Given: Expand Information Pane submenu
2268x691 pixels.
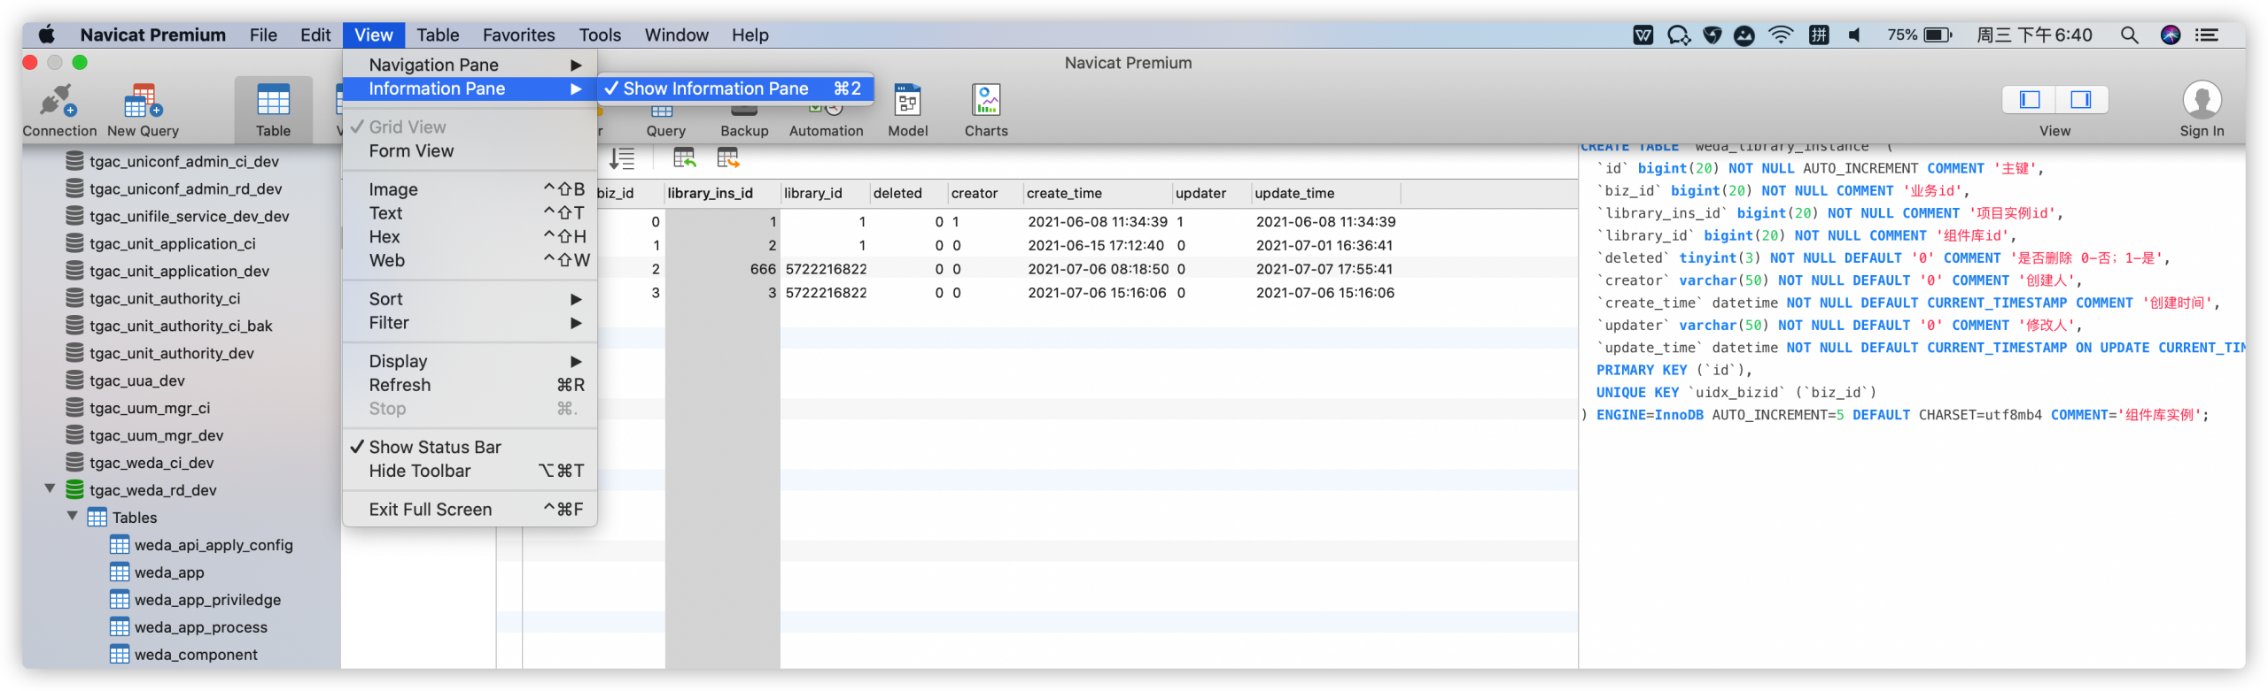Looking at the screenshot, I should pos(470,88).
